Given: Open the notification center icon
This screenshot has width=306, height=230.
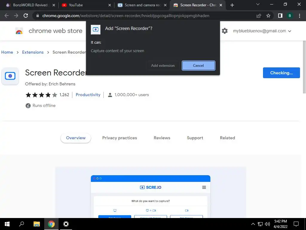Looking at the screenshot, I should coord(296,224).
